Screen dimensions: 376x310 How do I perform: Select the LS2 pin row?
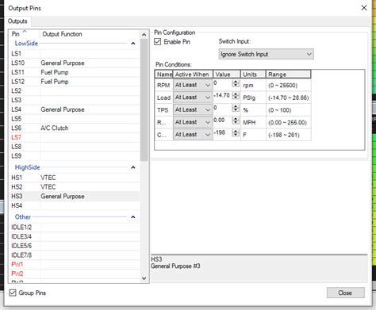pos(75,90)
